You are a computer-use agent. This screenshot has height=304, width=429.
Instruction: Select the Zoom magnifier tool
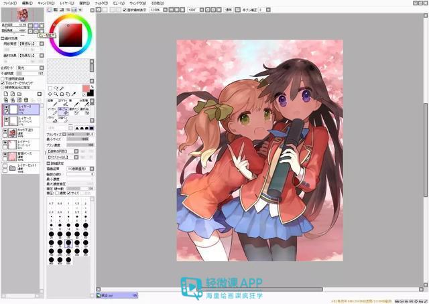tap(56, 94)
